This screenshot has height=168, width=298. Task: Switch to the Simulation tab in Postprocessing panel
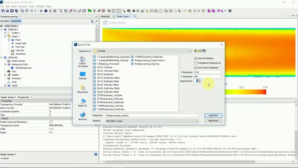coord(5,21)
